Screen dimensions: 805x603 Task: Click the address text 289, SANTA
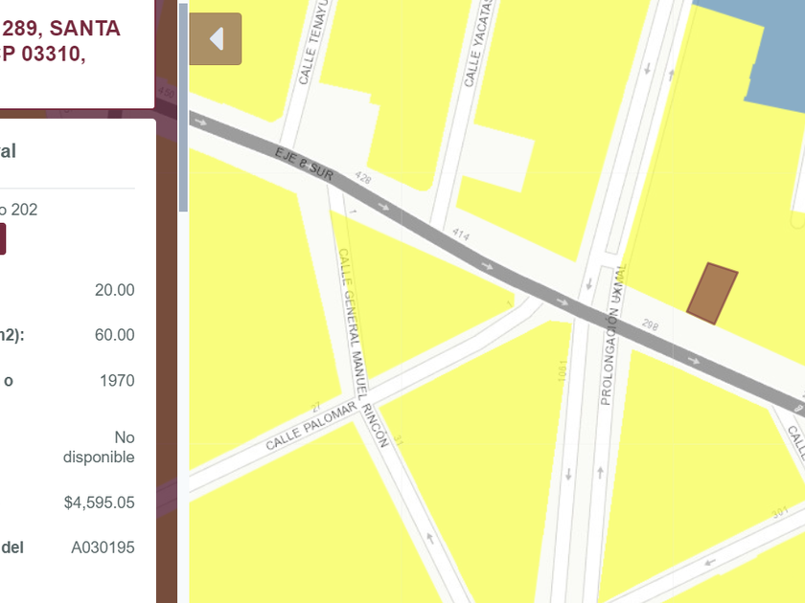tap(61, 28)
